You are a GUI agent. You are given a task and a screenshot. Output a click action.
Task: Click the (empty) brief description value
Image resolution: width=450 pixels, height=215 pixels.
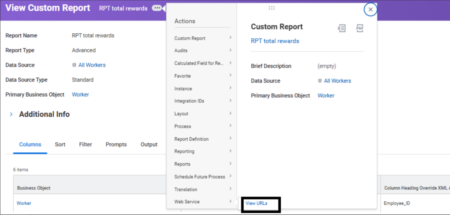[x=327, y=66]
